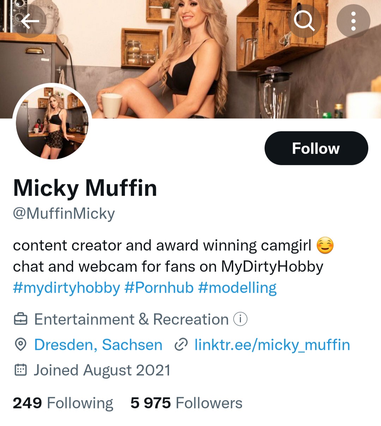
Task: Tap the #modelling hashtag
Action: pyautogui.click(x=237, y=288)
